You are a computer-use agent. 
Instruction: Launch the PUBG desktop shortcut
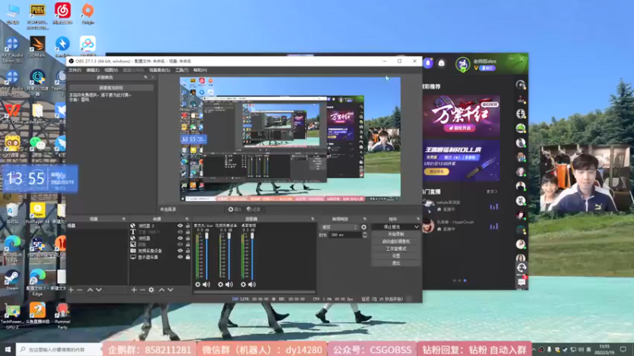(37, 16)
